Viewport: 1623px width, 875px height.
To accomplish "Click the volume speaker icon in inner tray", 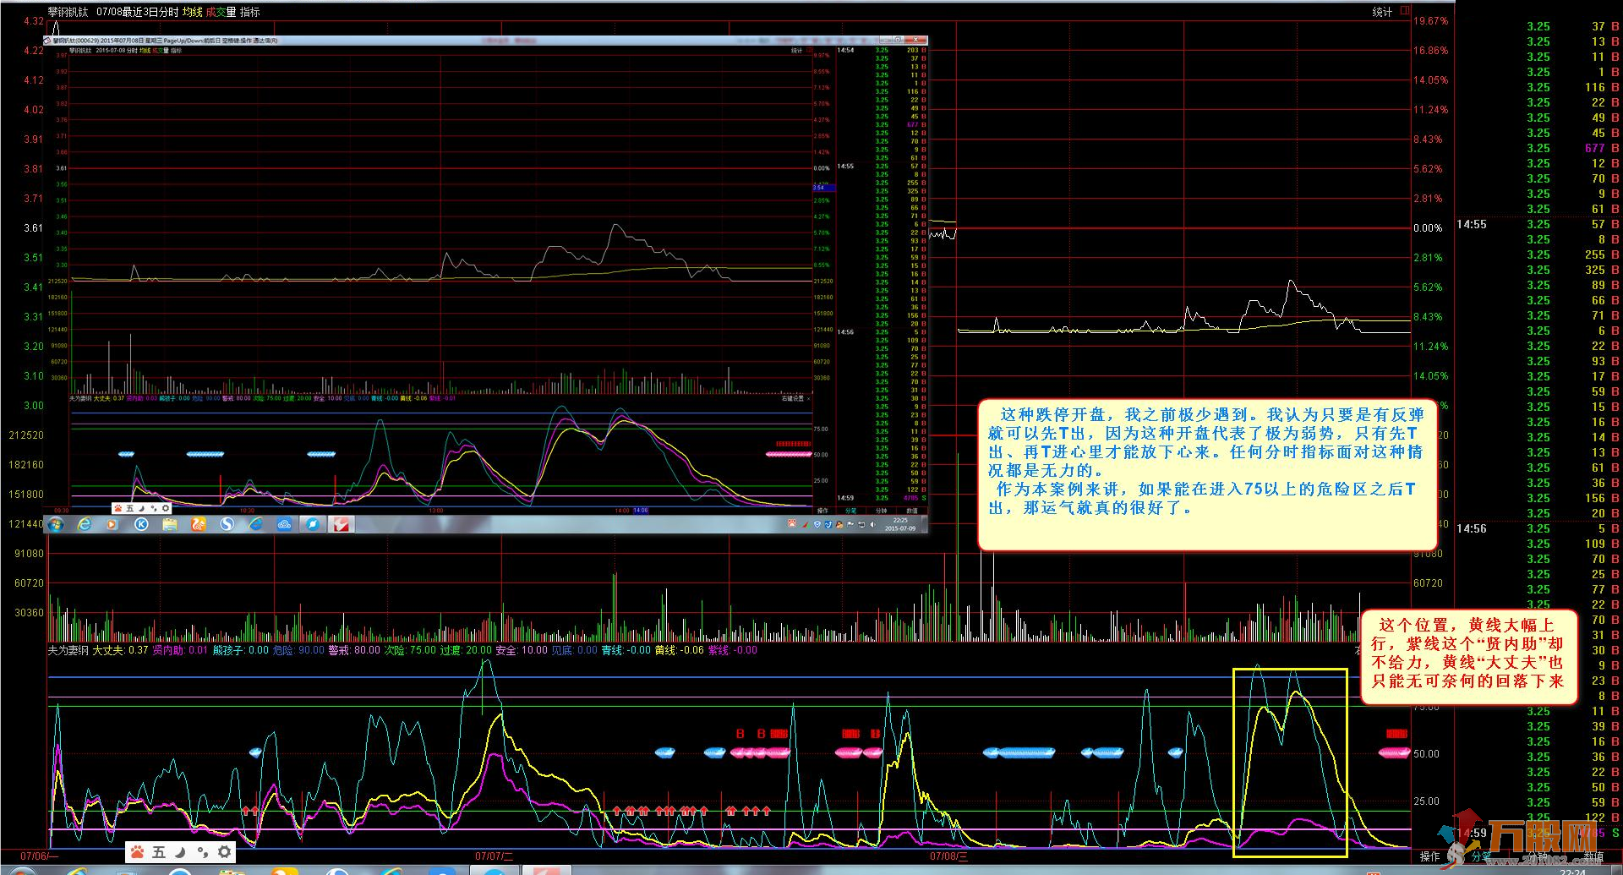I will coord(872,524).
